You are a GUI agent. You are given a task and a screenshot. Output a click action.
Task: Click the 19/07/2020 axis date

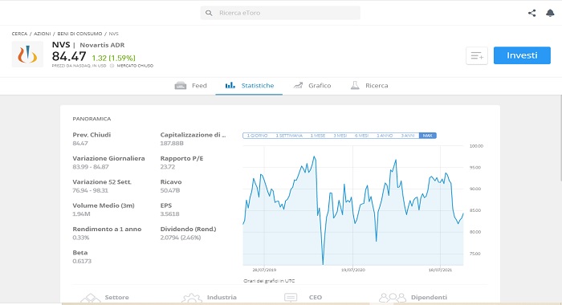[x=353, y=270]
